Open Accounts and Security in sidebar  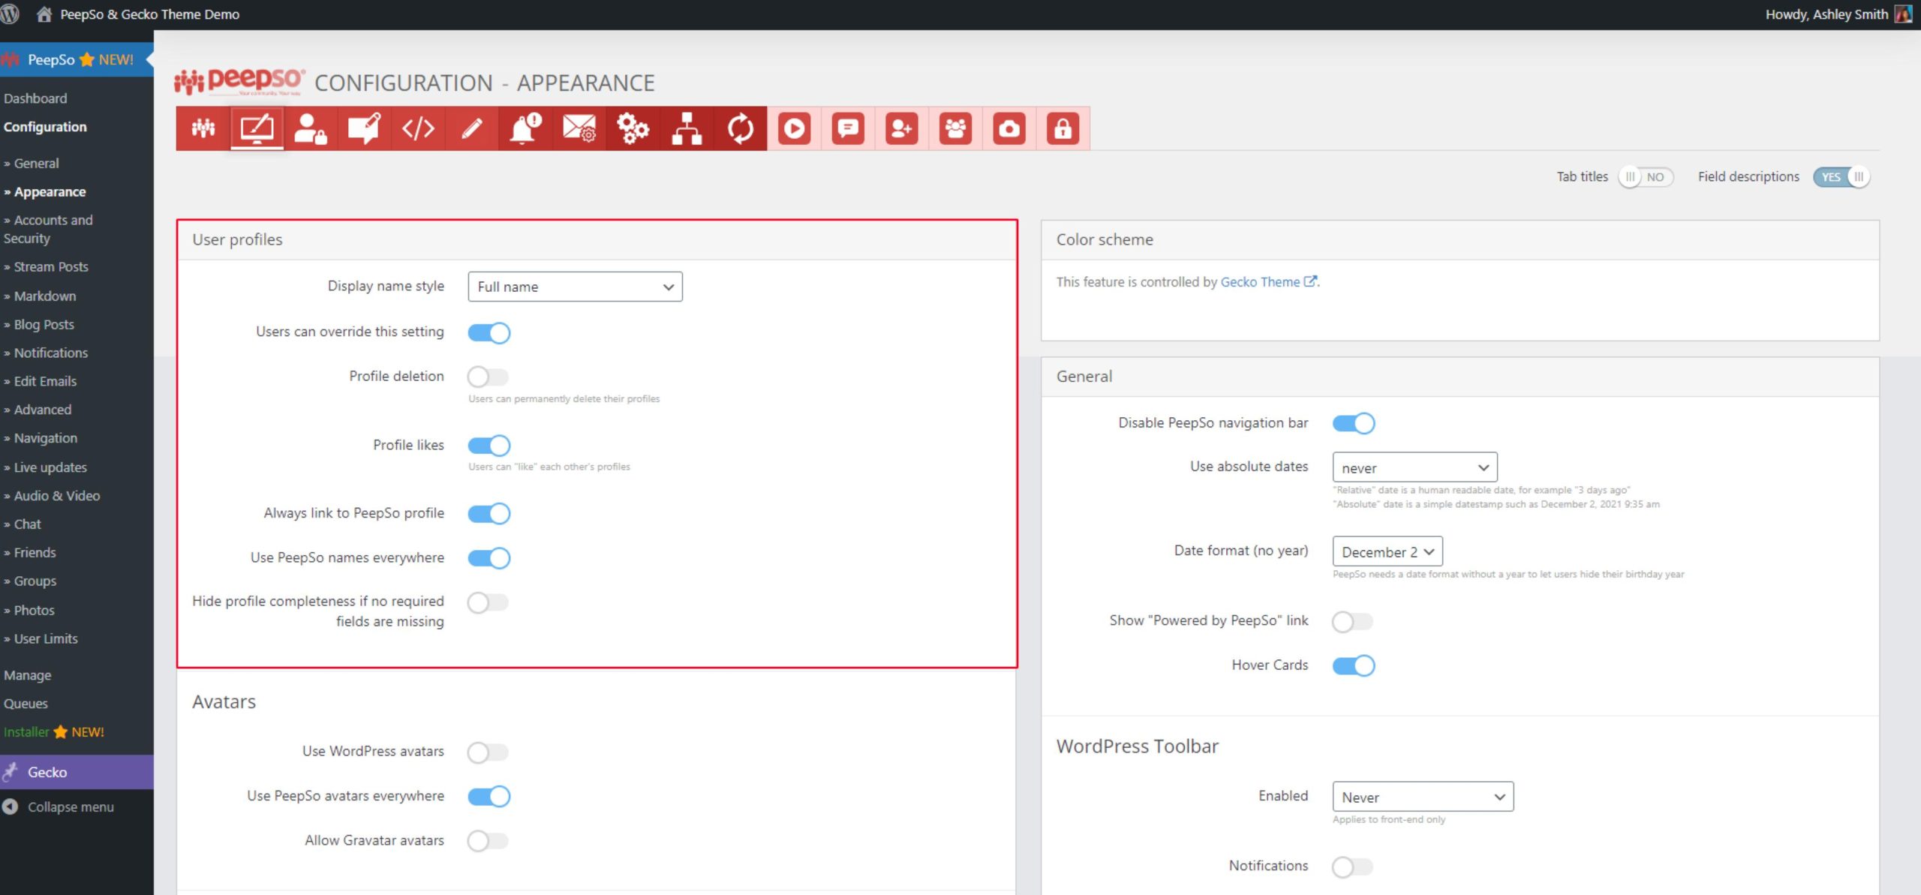(x=48, y=229)
